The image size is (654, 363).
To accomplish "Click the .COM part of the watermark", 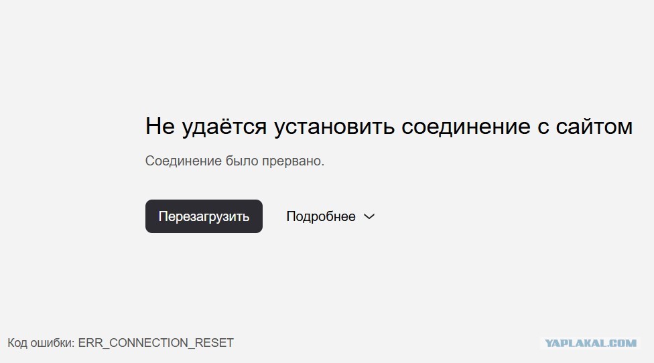I will pos(621,343).
